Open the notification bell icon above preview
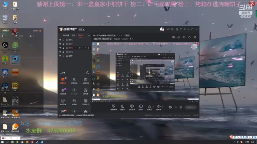 click(189, 37)
